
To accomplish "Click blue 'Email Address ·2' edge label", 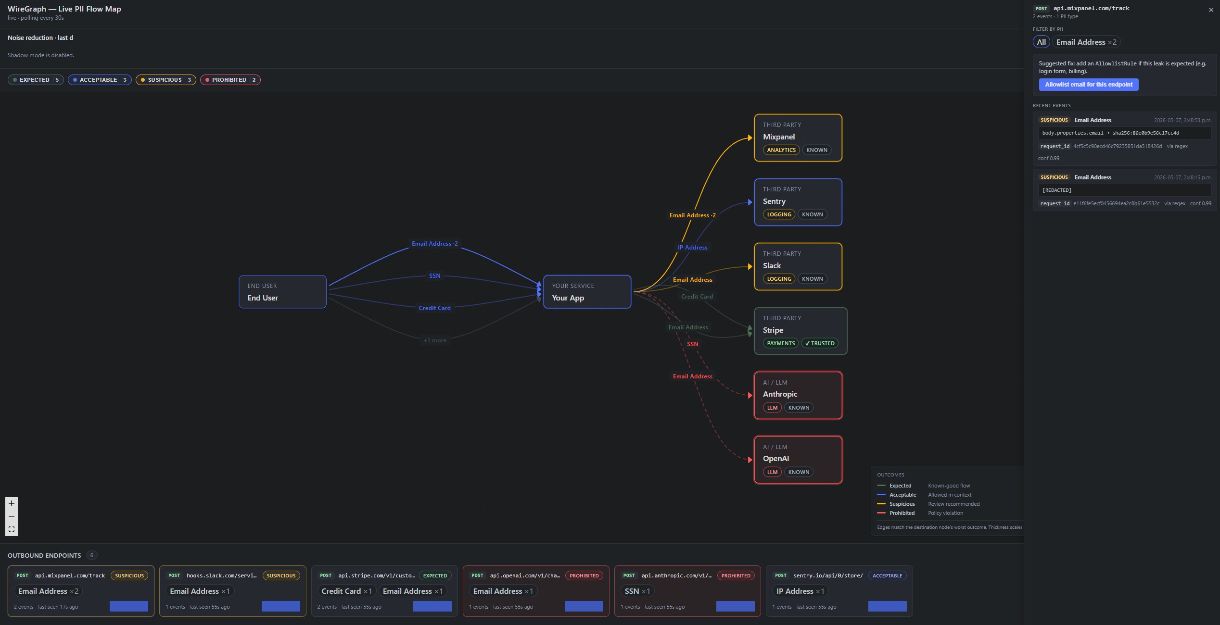I will pyautogui.click(x=435, y=244).
